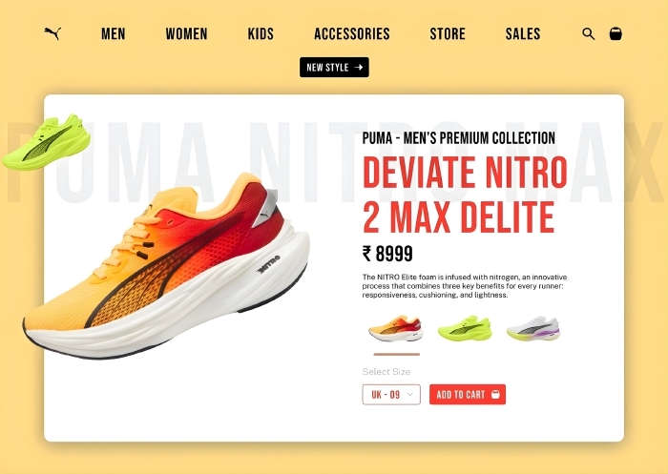668x474 pixels.
Task: Add the shoe to cart
Action: [468, 394]
